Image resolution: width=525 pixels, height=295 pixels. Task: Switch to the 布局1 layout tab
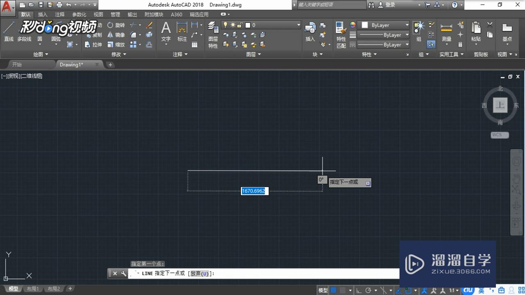pos(32,288)
